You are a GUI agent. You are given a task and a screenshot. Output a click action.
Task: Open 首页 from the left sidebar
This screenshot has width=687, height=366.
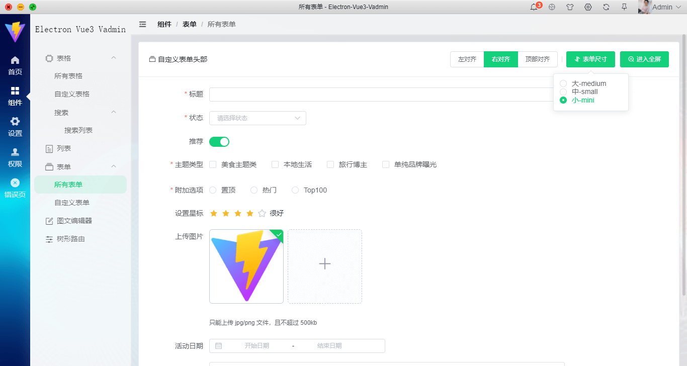coord(15,64)
